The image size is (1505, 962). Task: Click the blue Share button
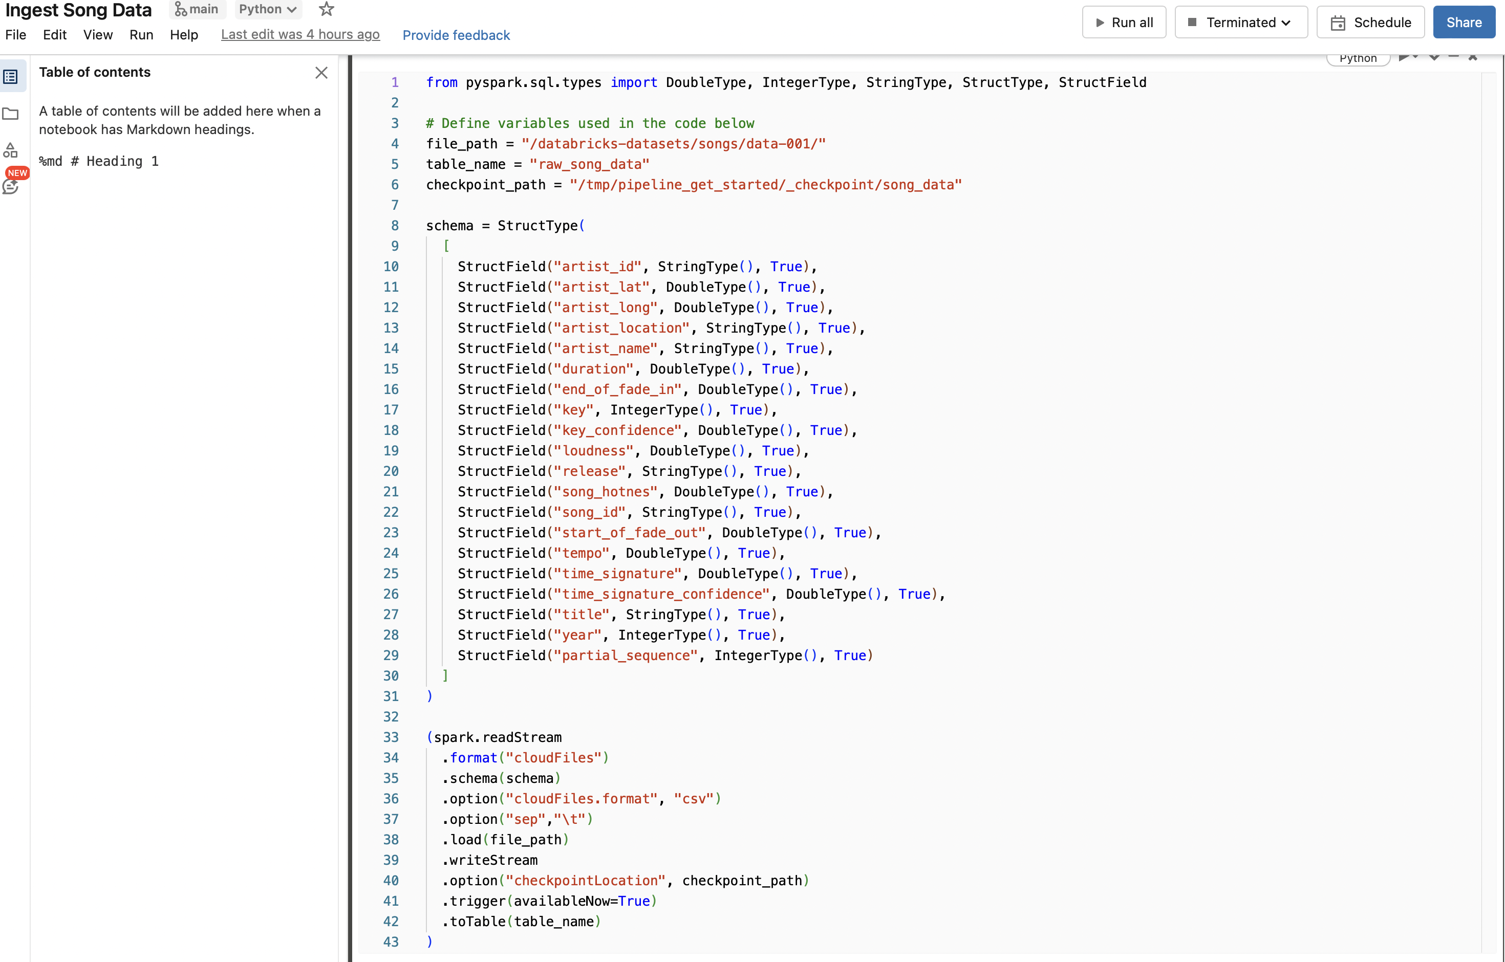1464,22
